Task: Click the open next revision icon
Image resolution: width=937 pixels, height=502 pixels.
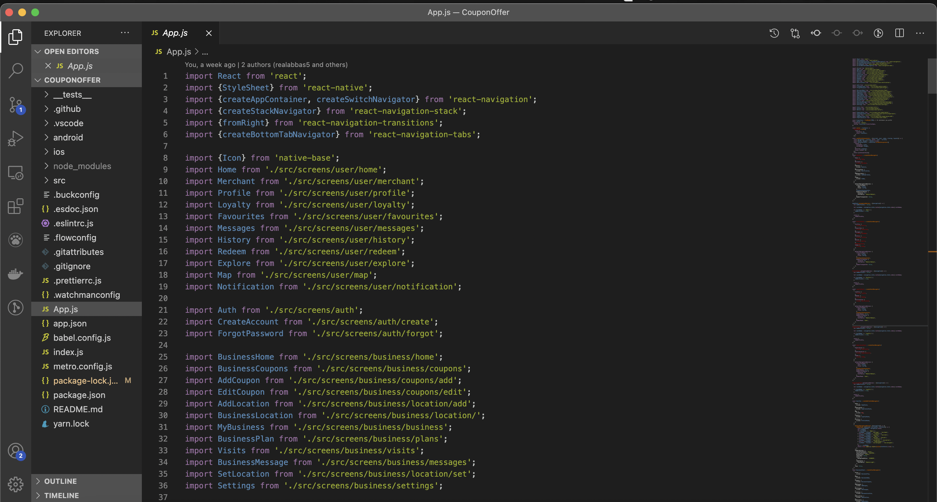Action: (x=858, y=33)
